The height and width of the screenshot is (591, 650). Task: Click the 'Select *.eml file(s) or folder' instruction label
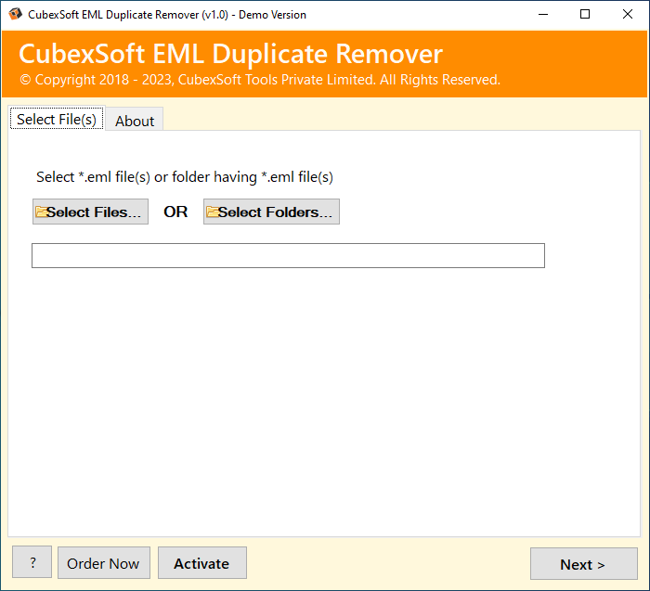[185, 177]
